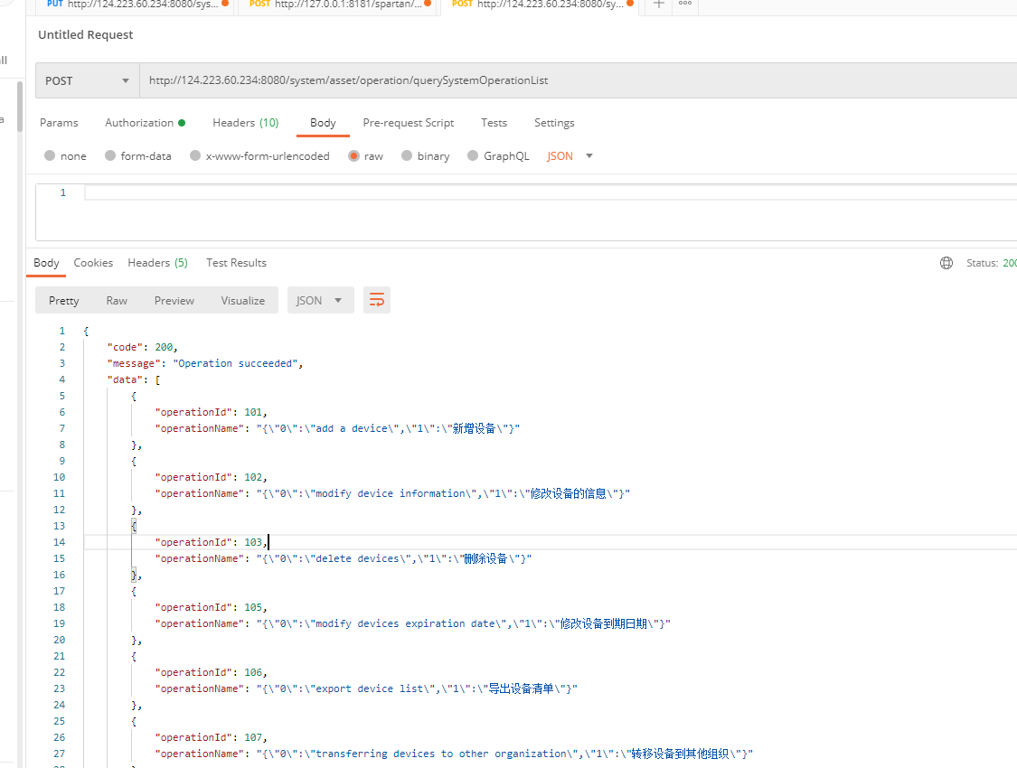Screen dimensions: 1017x768
Task: Select the none body option
Action: pos(51,156)
